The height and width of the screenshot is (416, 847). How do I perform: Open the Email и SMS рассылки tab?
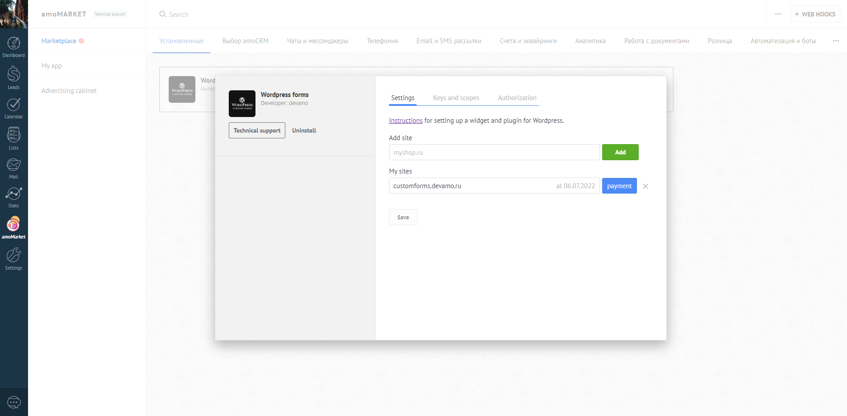tap(449, 41)
